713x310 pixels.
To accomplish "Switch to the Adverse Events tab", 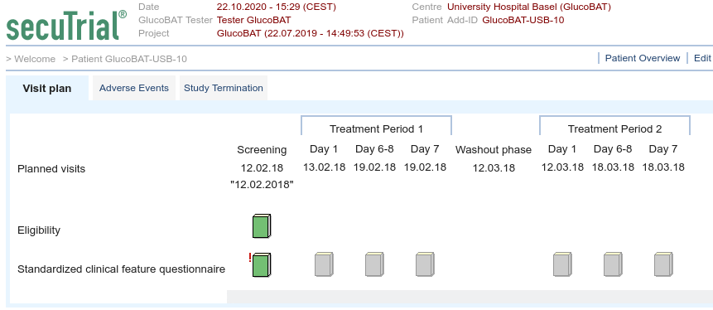I will pos(134,88).
